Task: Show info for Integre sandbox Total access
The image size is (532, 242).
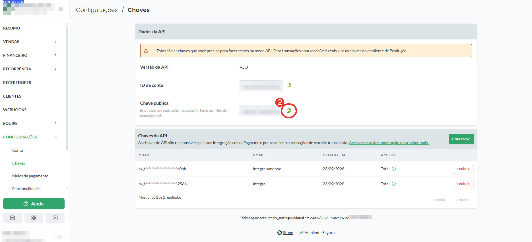Action: [394, 169]
